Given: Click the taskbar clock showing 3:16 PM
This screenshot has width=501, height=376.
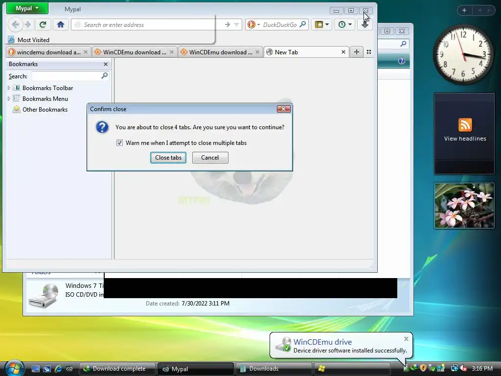Looking at the screenshot, I should [482, 368].
